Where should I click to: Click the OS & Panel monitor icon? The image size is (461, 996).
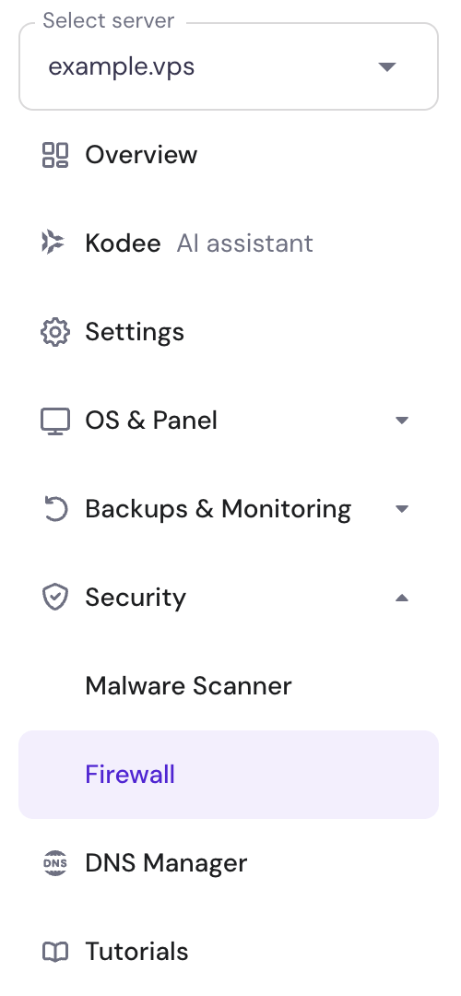click(x=55, y=421)
